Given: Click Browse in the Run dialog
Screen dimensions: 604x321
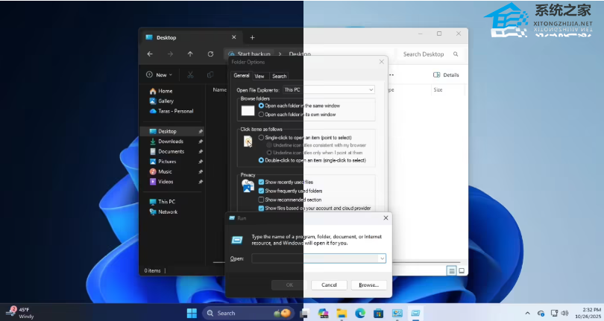Looking at the screenshot, I should pyautogui.click(x=368, y=285).
